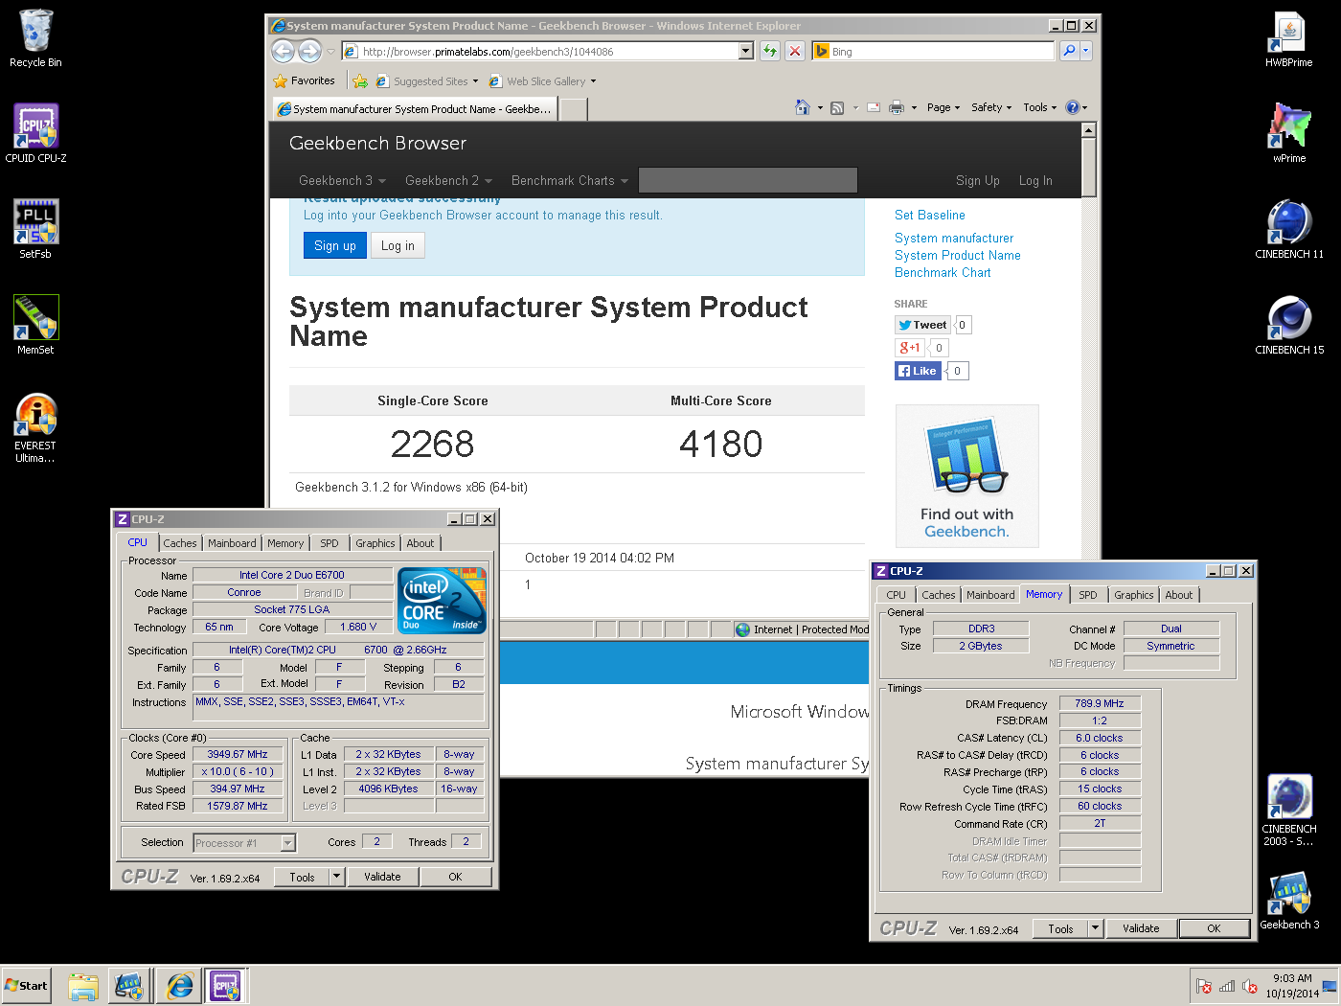Launch wPrime desktop shortcut
Viewport: 1341px width, 1006px height.
pyautogui.click(x=1289, y=134)
